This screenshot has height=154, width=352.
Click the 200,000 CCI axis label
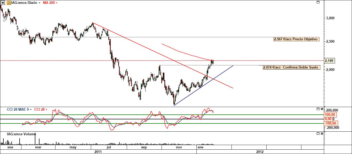click(332, 110)
